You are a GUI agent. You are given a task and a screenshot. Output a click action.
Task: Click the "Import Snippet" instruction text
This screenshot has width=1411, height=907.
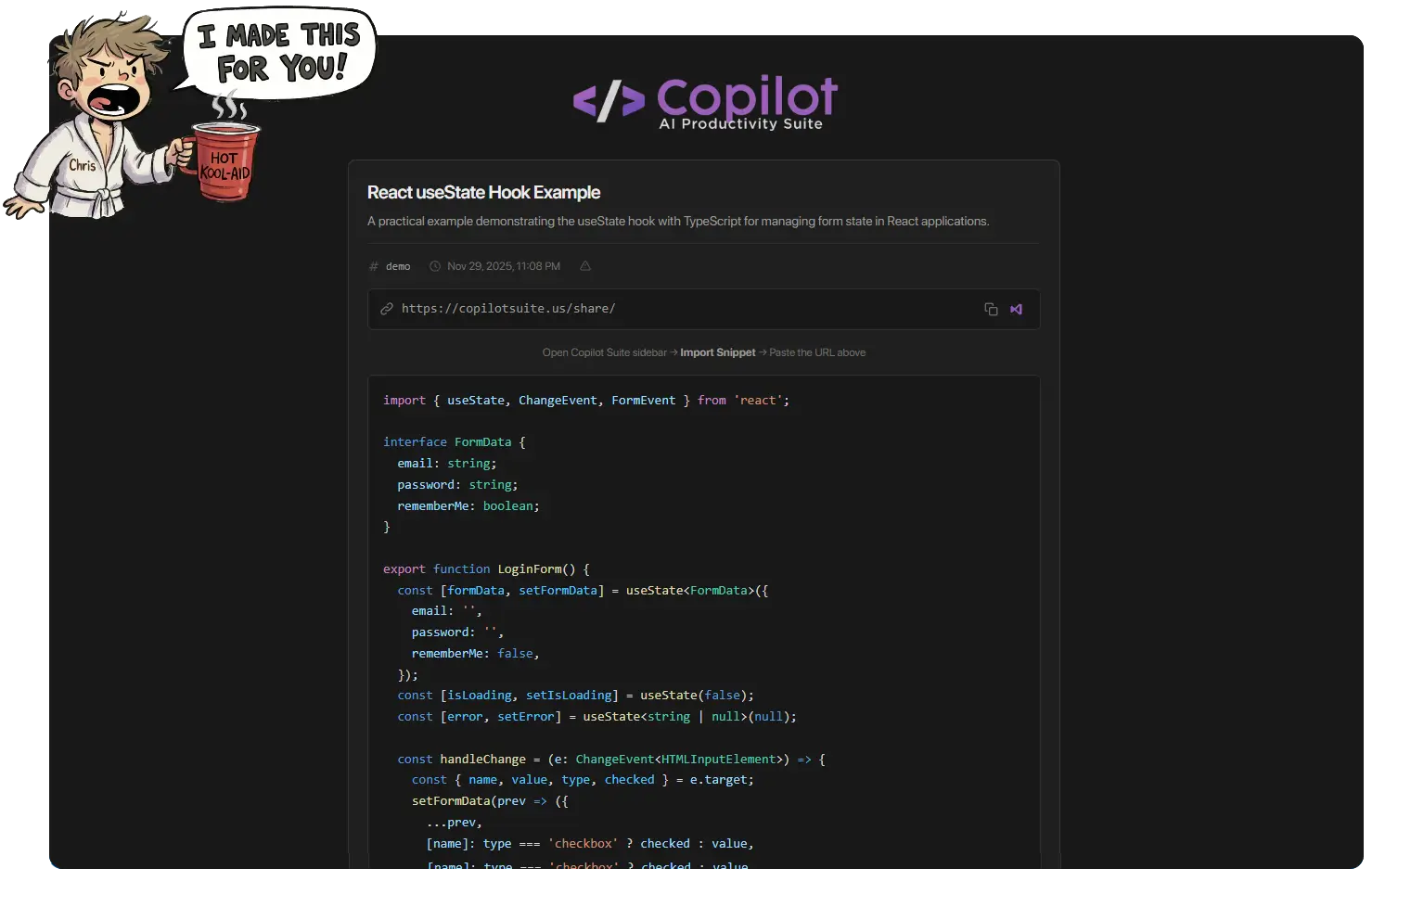click(x=718, y=352)
